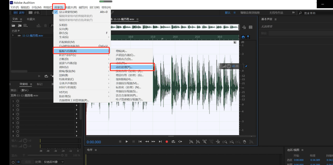This screenshot has height=165, width=333.
Task: Toggle power for effect slot 5
Action: point(18,118)
